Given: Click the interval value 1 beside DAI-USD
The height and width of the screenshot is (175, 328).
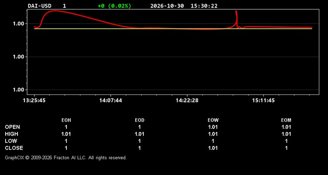Looking at the screenshot, I should [x=64, y=6].
